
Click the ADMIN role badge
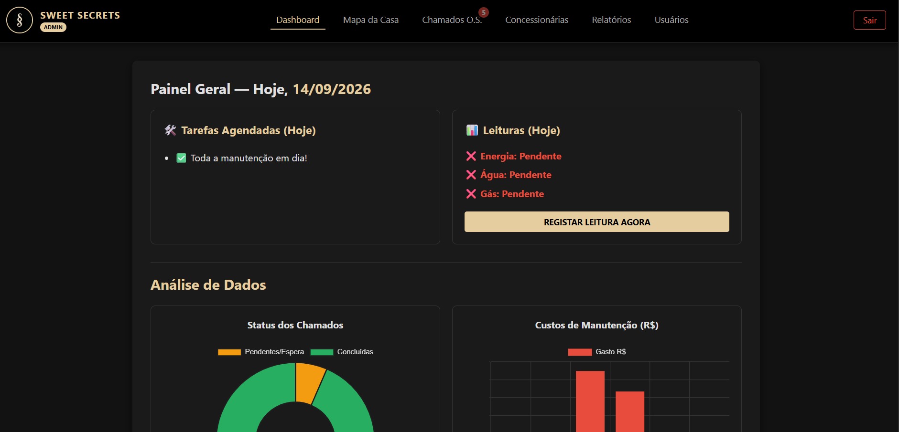53,27
